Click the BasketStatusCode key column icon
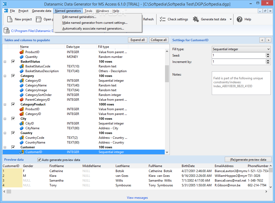This screenshot has height=203, width=275. 22,66
